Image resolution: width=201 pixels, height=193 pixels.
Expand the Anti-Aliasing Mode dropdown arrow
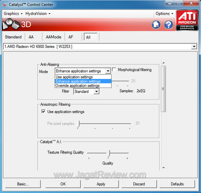point(108,71)
